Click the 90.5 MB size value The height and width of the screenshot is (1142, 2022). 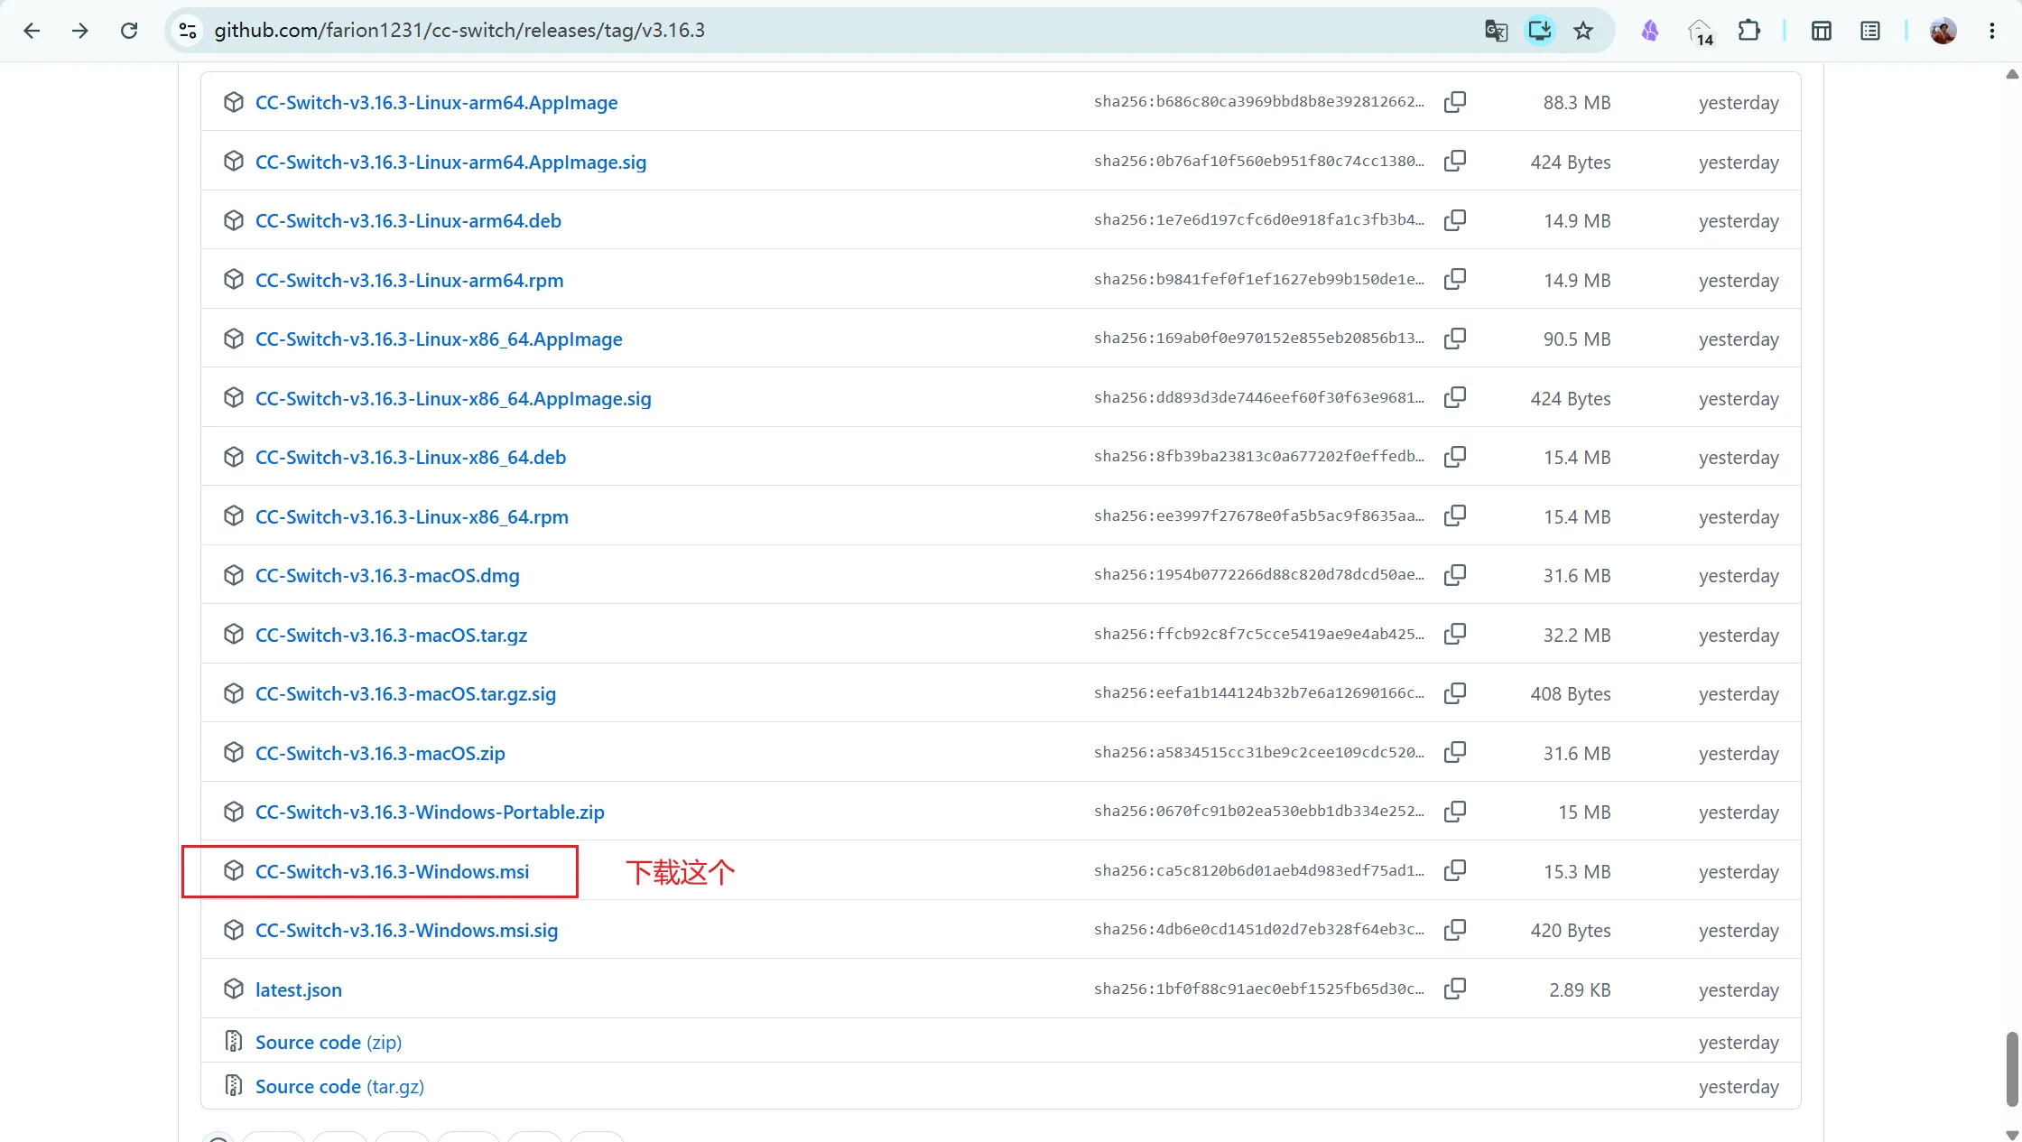(x=1577, y=339)
